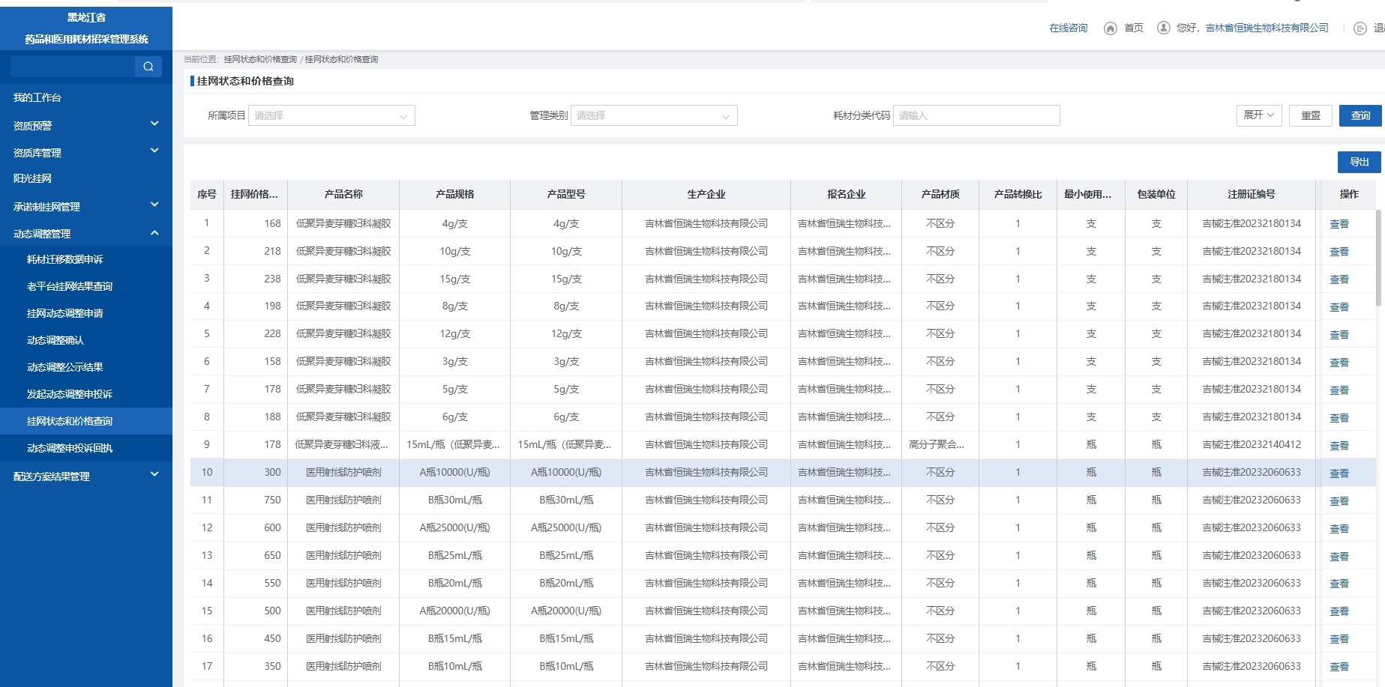Select cell 吉械注准20232140412
This screenshot has width=1385, height=687.
pos(1252,444)
